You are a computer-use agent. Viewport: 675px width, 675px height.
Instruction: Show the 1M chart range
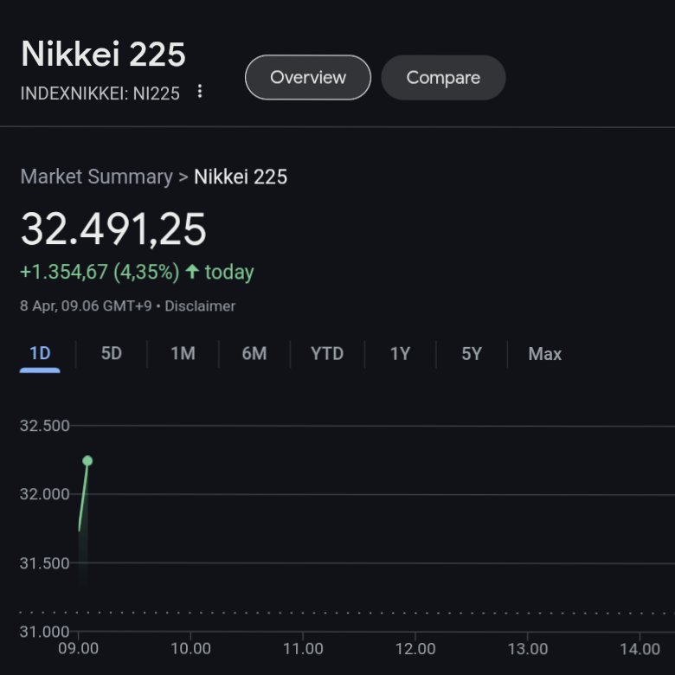183,354
